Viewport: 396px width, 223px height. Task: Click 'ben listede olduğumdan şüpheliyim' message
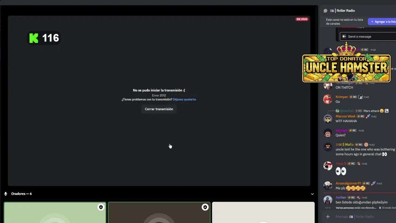pos(362,203)
